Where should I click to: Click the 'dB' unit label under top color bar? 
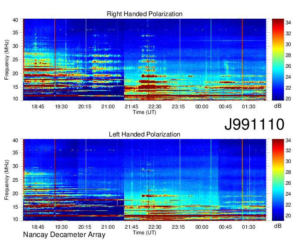click(278, 106)
